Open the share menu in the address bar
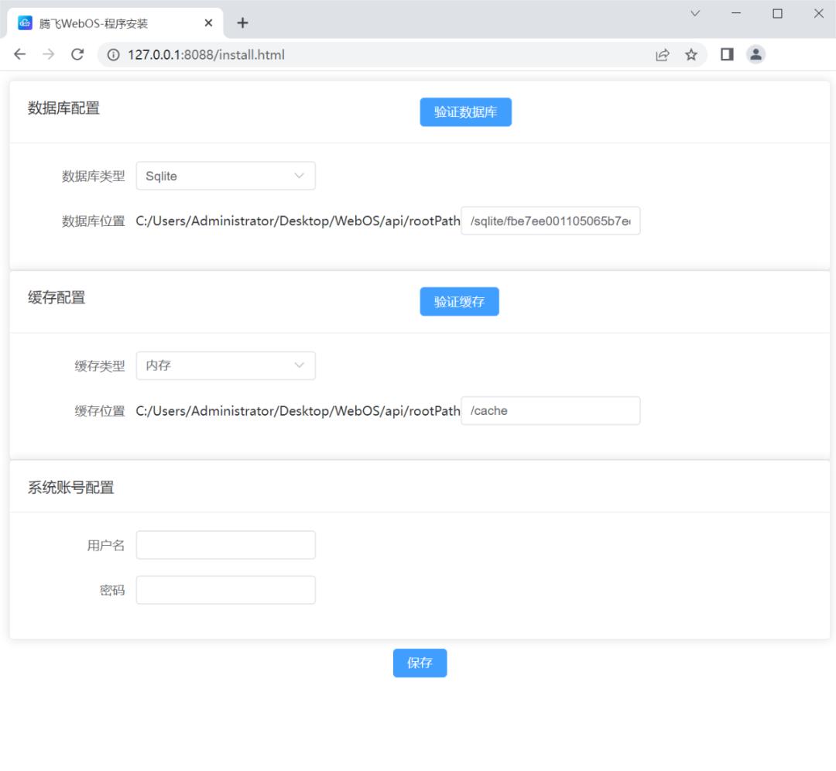The image size is (836, 771). pos(662,54)
